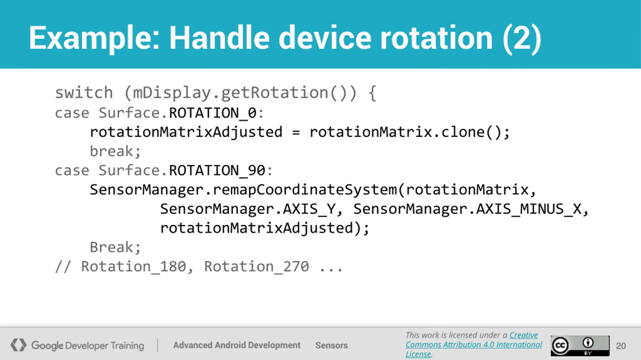Click the capitalized 'Break;' statement
The image size is (641, 360).
click(x=115, y=247)
